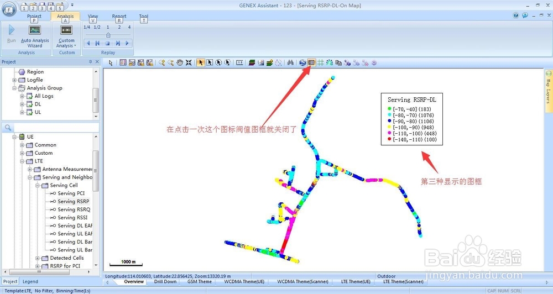Toggle the polygon selection pointer tool
The height and width of the screenshot is (294, 553).
point(228,63)
